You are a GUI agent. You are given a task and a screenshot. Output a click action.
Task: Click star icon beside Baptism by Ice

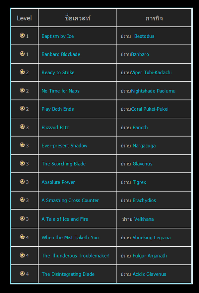(22, 35)
